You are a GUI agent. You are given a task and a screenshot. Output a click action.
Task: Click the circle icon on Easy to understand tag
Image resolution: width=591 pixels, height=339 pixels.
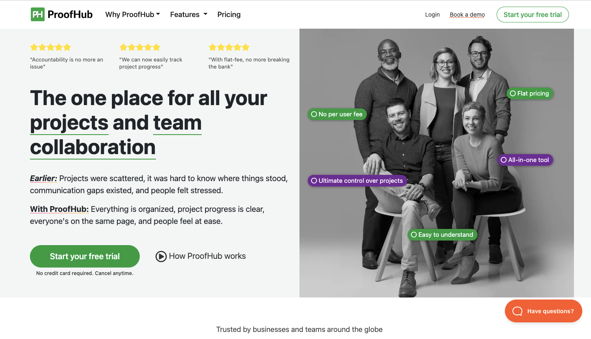414,235
